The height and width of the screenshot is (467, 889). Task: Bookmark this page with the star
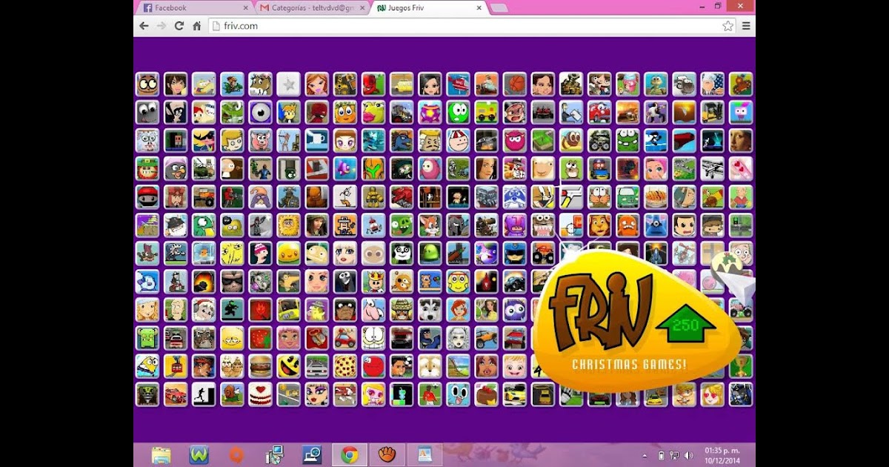[x=727, y=25]
